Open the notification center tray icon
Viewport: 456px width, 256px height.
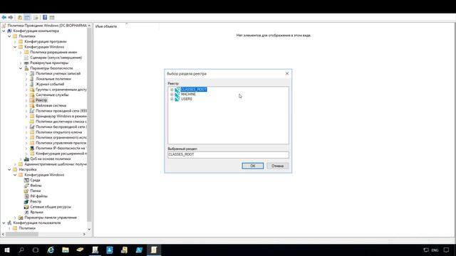pos(447,250)
